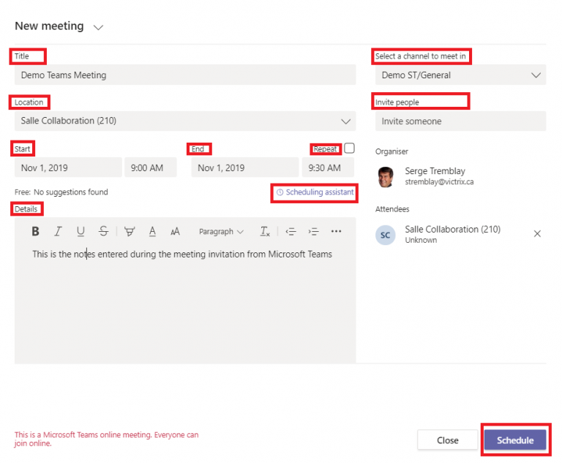This screenshot has height=463, width=562.
Task: Enable the Repeat checkbox
Action: point(349,148)
